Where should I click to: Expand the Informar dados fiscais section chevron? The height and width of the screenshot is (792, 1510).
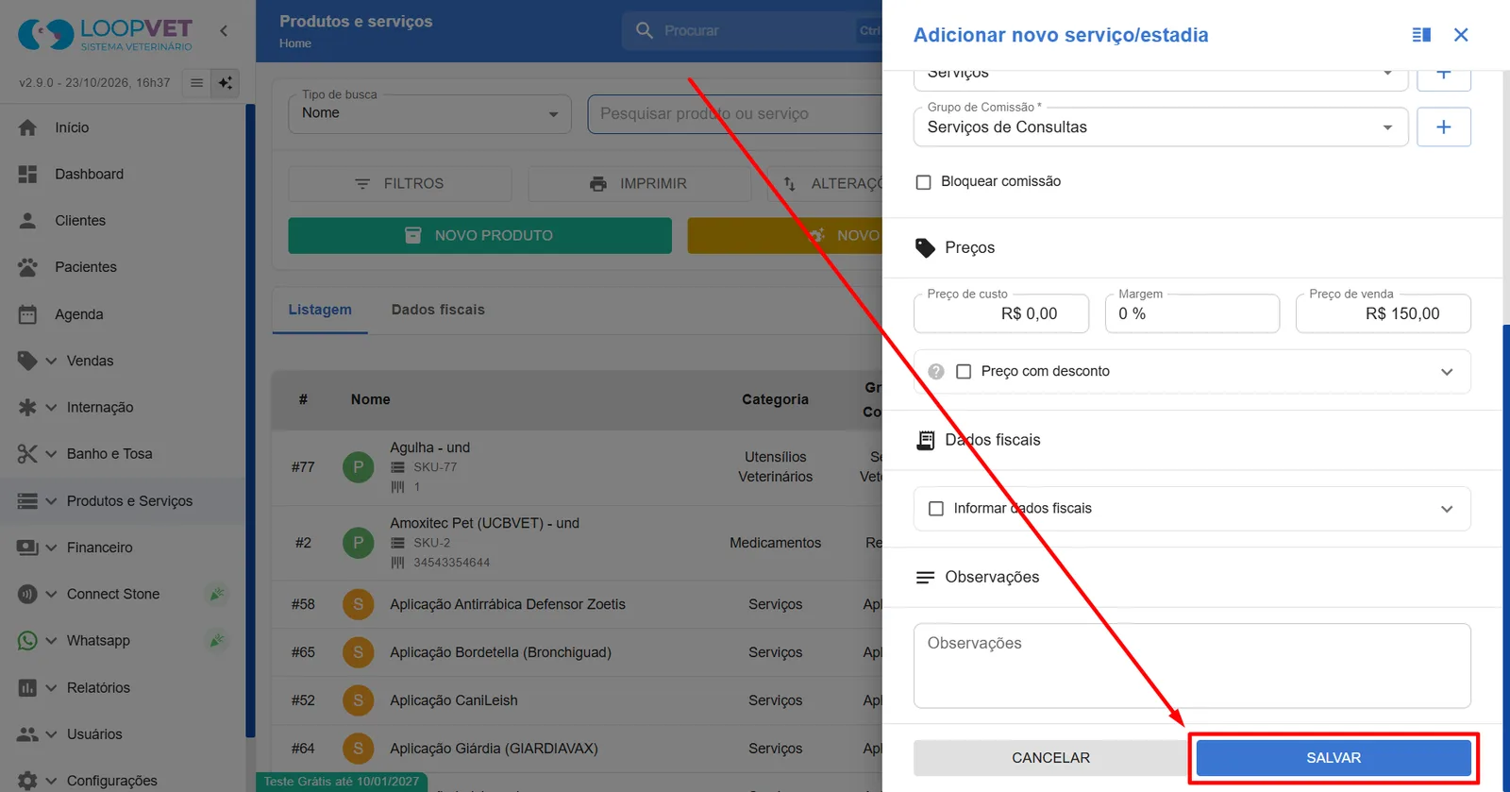pos(1447,509)
